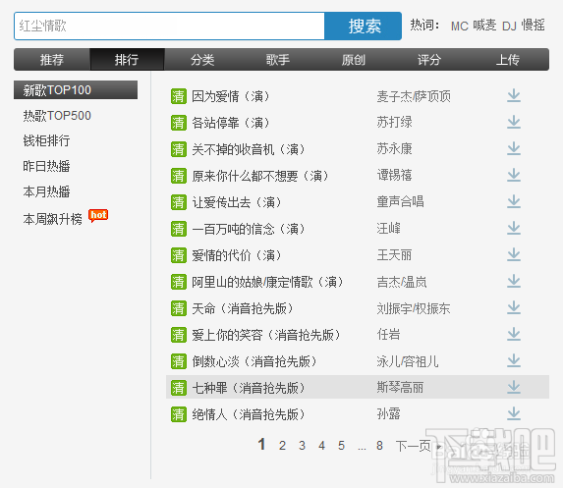Select 新歌TOP100 in the sidebar
The image size is (563, 488).
pyautogui.click(x=76, y=89)
